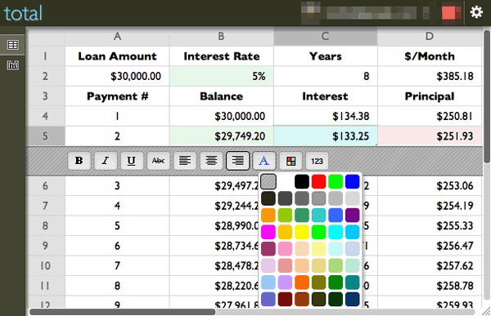Select cell showing $250.81

[x=430, y=116]
